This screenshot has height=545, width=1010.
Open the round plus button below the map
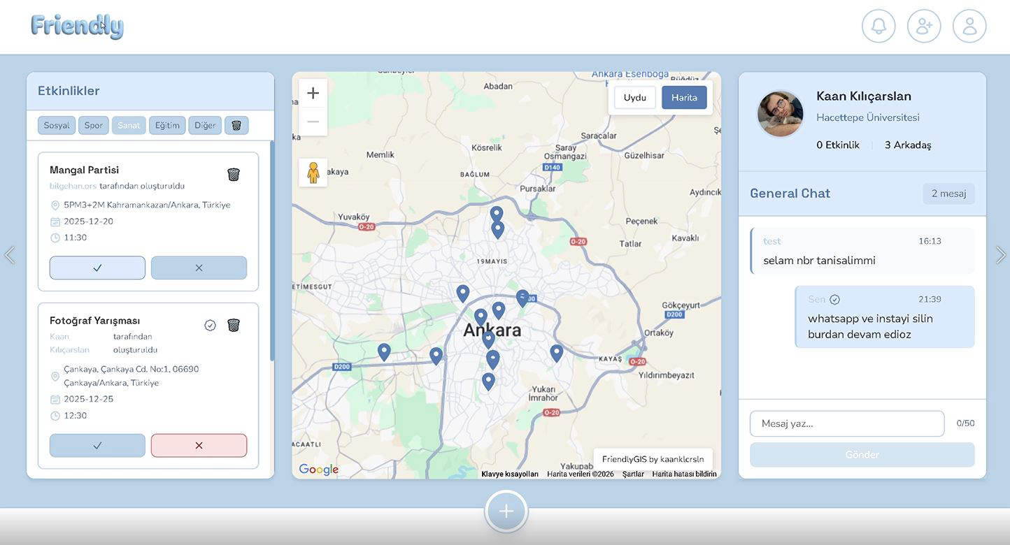(x=506, y=511)
